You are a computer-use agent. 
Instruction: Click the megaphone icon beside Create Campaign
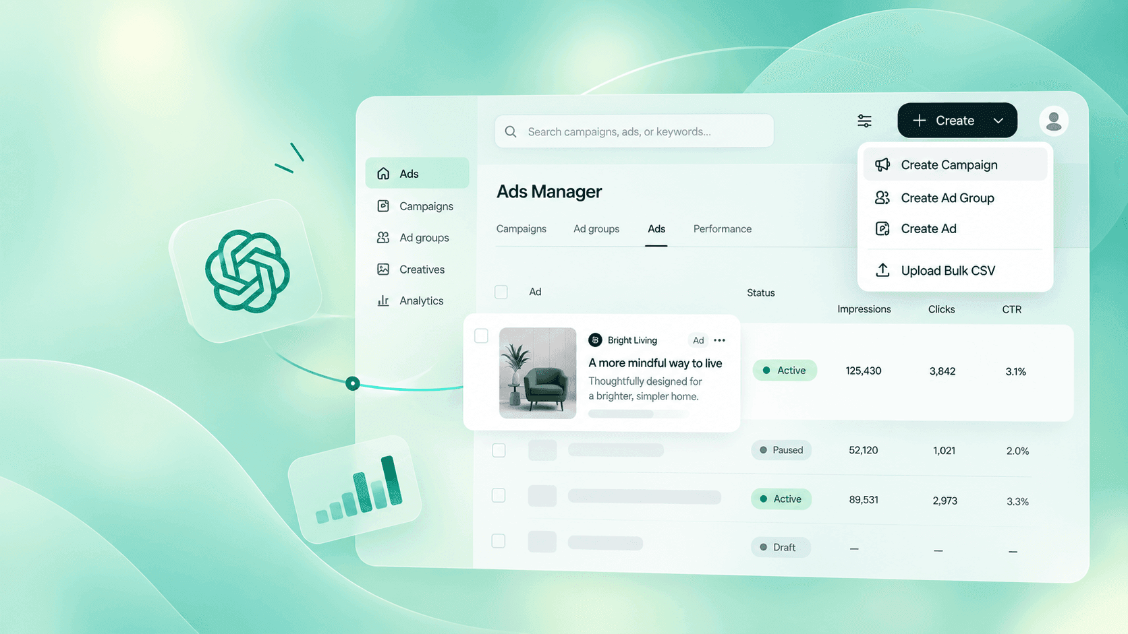pyautogui.click(x=882, y=164)
